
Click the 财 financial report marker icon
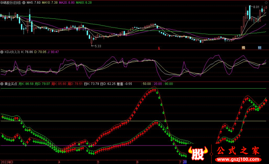click(260, 48)
